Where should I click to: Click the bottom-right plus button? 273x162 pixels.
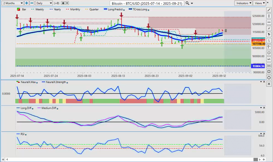[x=264, y=159]
